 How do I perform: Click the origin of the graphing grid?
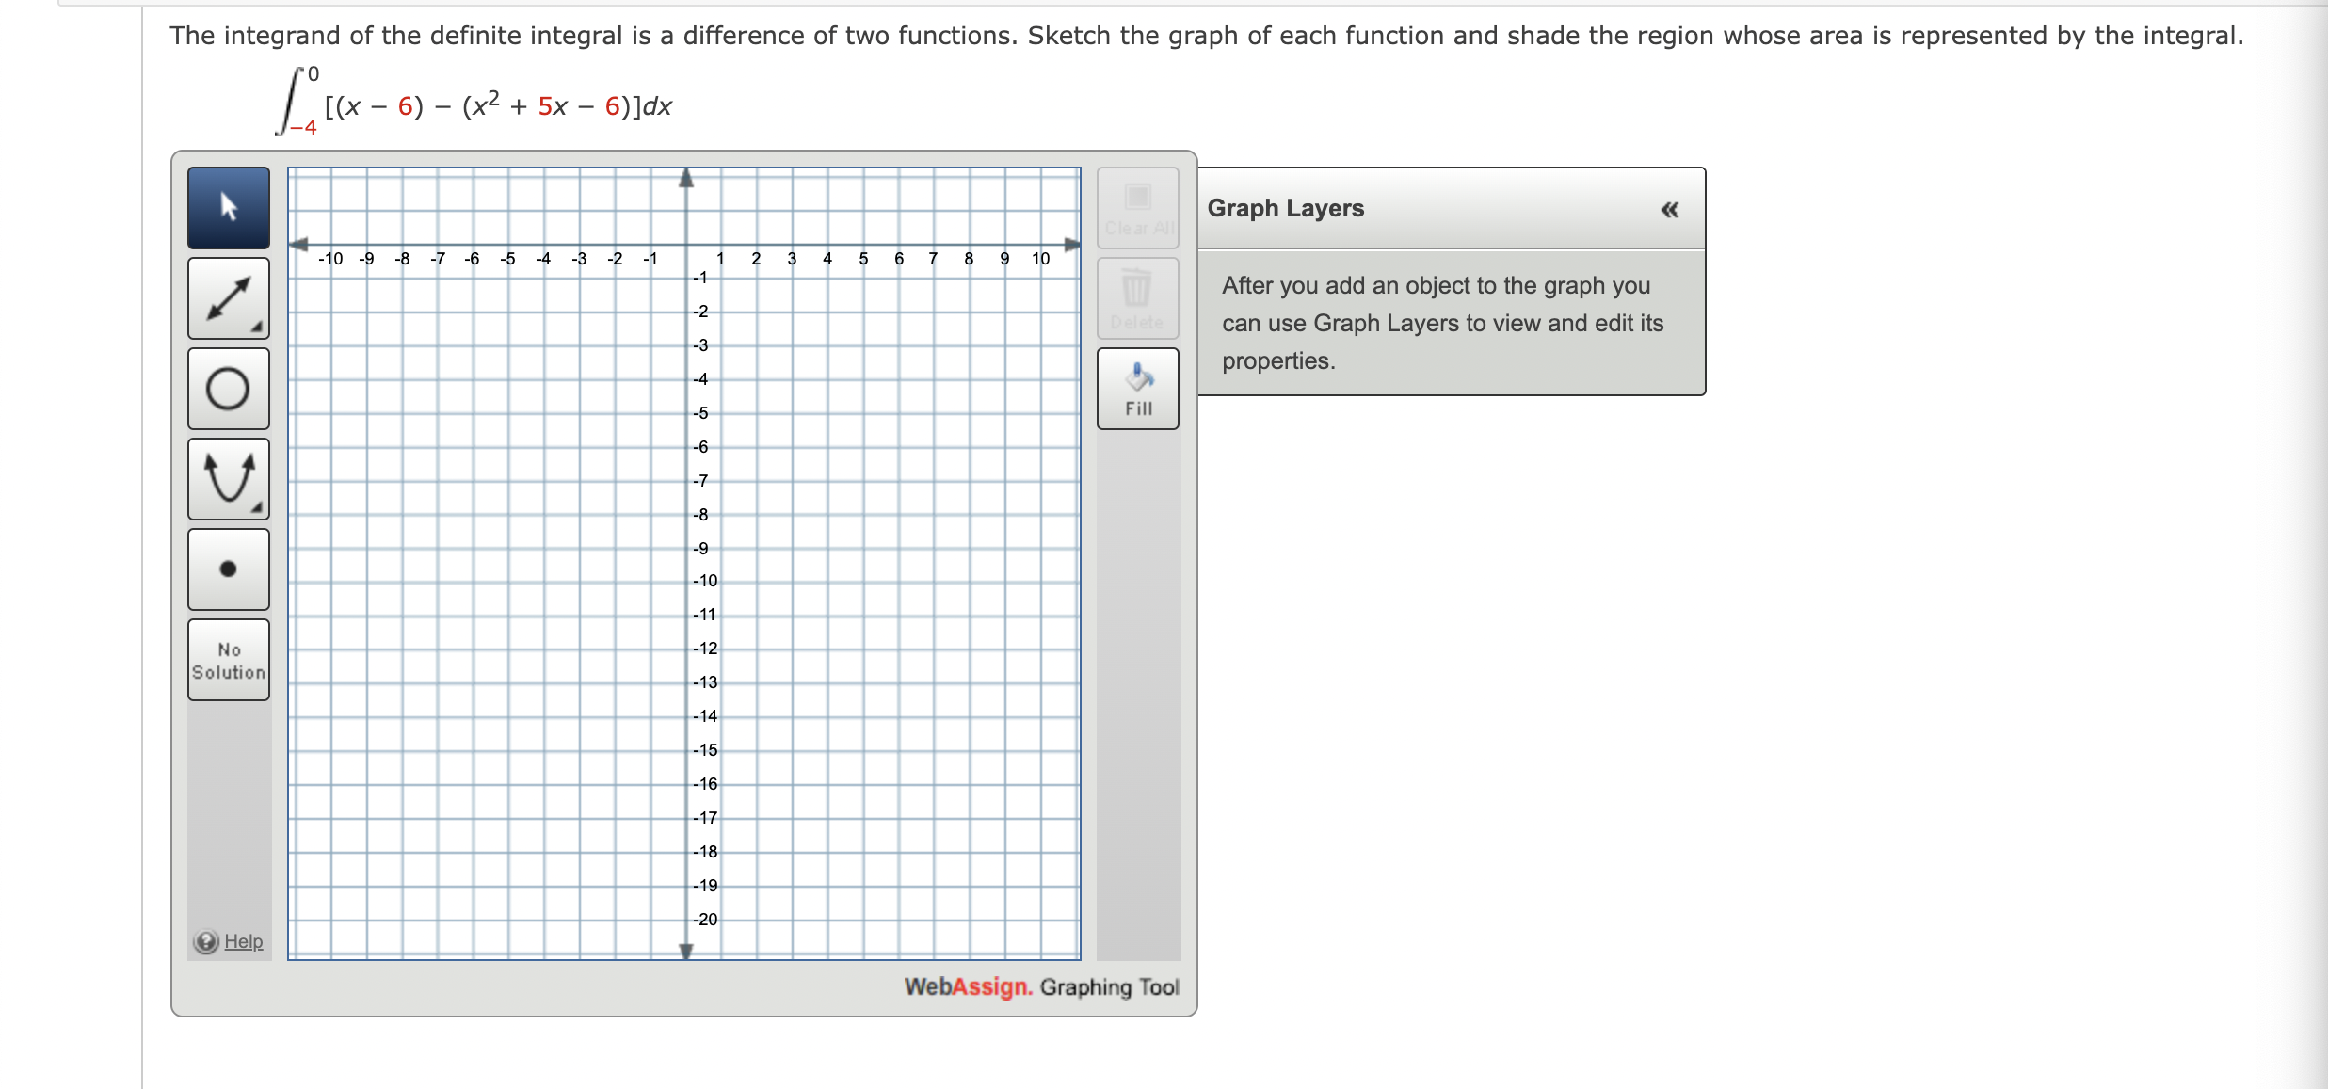tap(685, 245)
